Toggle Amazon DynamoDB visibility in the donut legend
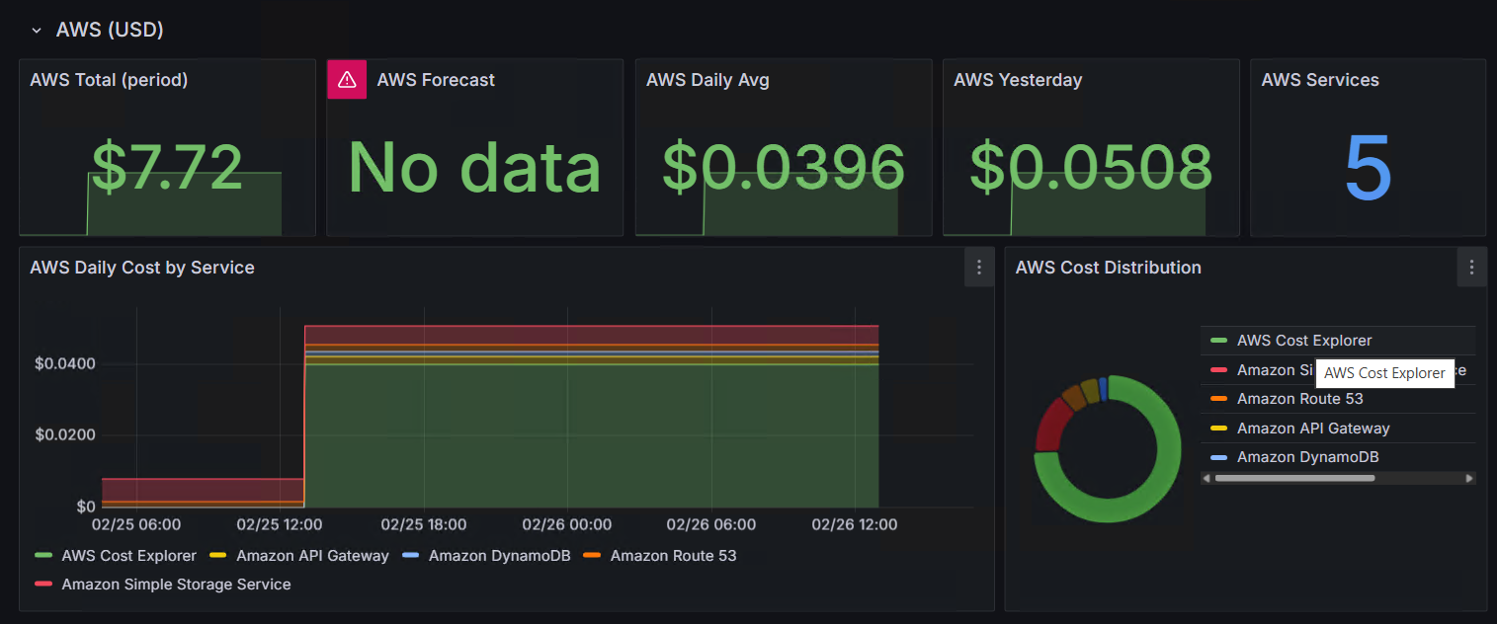Image resolution: width=1497 pixels, height=624 pixels. coord(1307,456)
